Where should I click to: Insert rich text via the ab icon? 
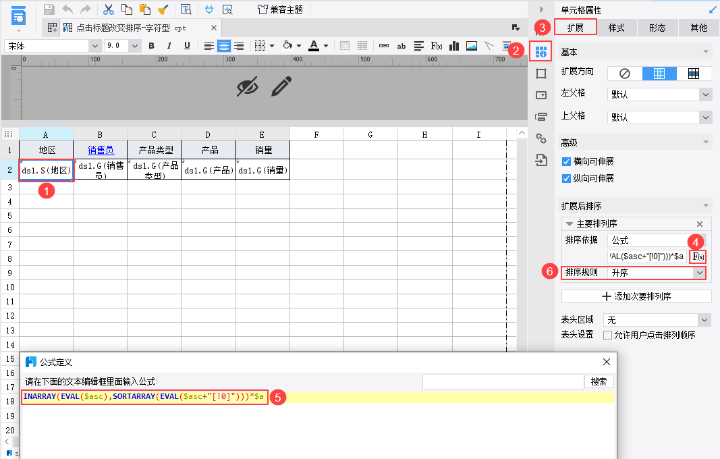(x=401, y=46)
